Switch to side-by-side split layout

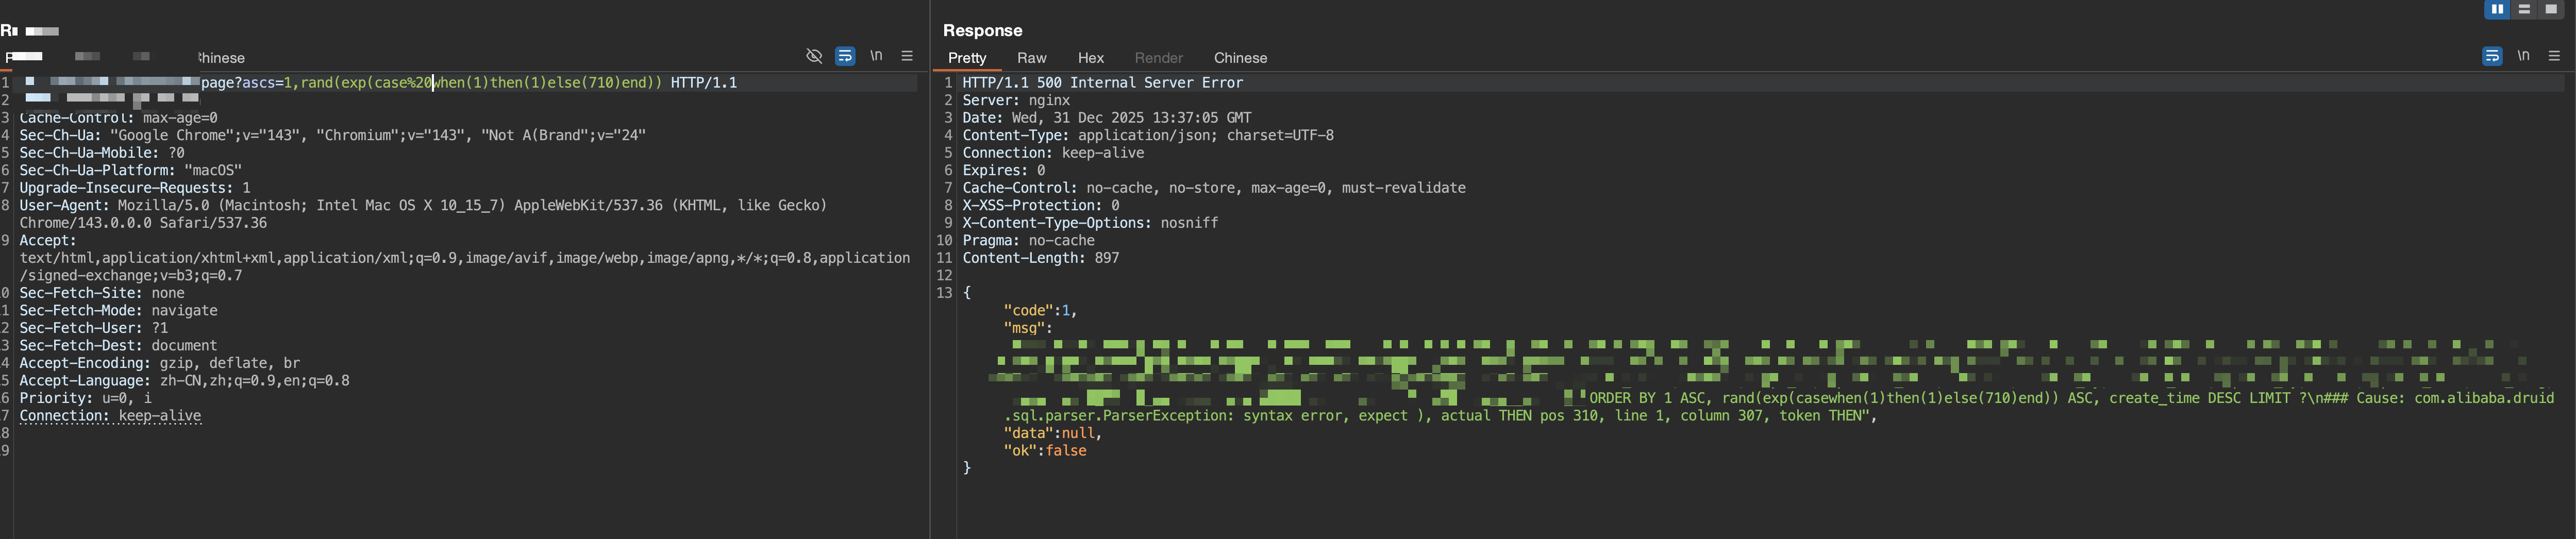[2497, 9]
